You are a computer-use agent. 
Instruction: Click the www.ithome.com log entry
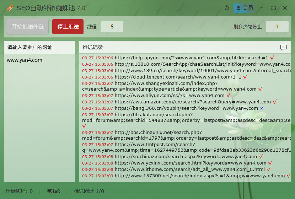coord(189,169)
